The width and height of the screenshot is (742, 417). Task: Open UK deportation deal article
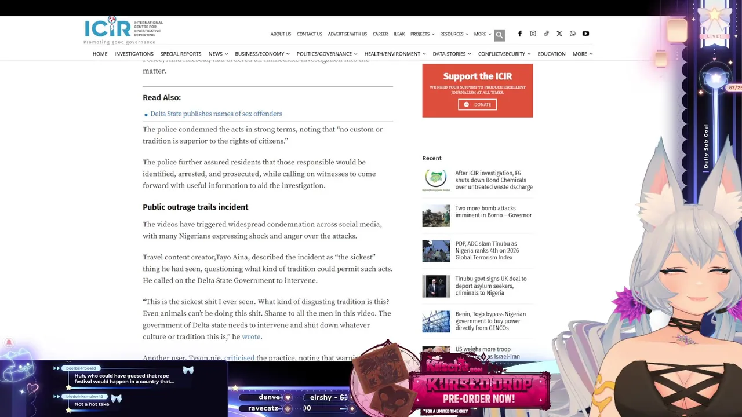(x=491, y=286)
